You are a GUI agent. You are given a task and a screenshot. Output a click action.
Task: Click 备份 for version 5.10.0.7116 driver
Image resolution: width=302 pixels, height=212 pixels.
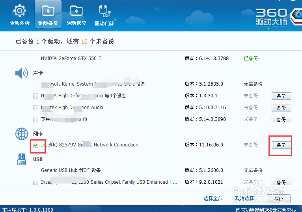(281, 108)
